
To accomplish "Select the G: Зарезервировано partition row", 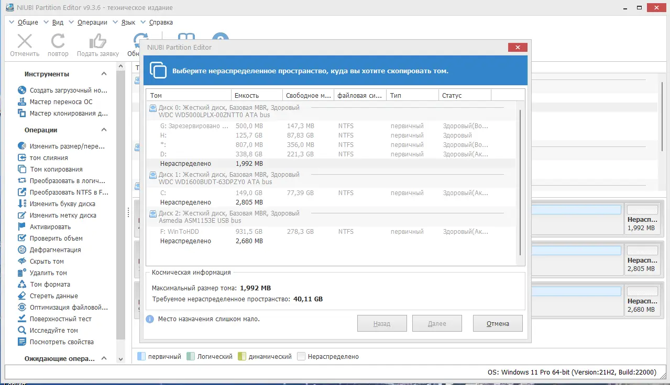I will 330,126.
